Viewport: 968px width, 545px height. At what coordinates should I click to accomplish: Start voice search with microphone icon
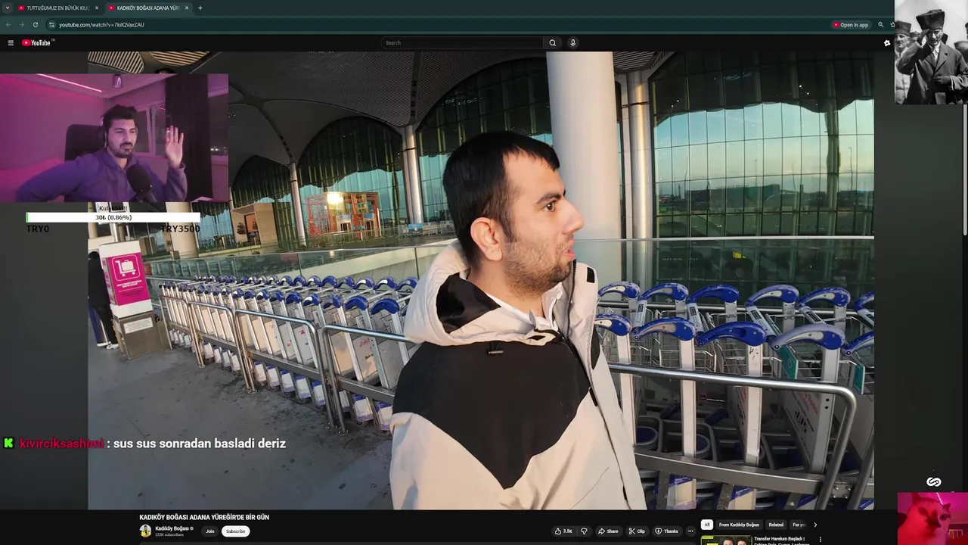tap(572, 43)
